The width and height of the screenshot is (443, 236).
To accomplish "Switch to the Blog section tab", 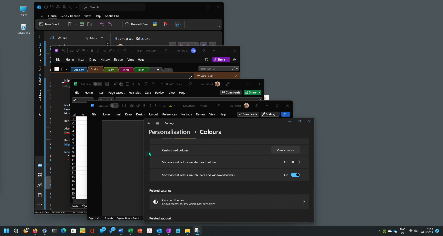I will point(126,70).
